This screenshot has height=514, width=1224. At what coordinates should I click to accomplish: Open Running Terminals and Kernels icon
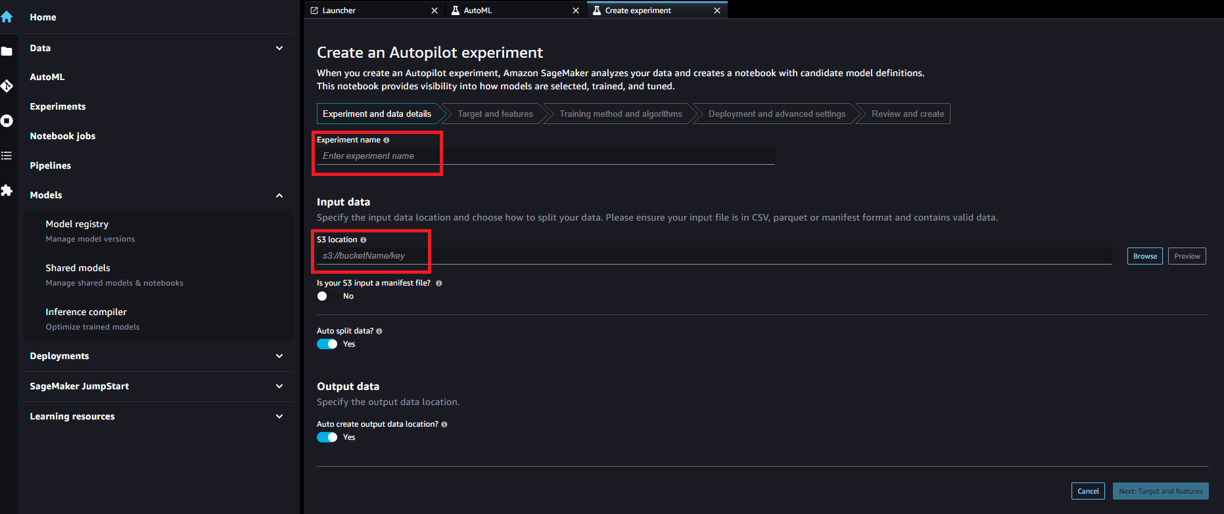pyautogui.click(x=7, y=121)
